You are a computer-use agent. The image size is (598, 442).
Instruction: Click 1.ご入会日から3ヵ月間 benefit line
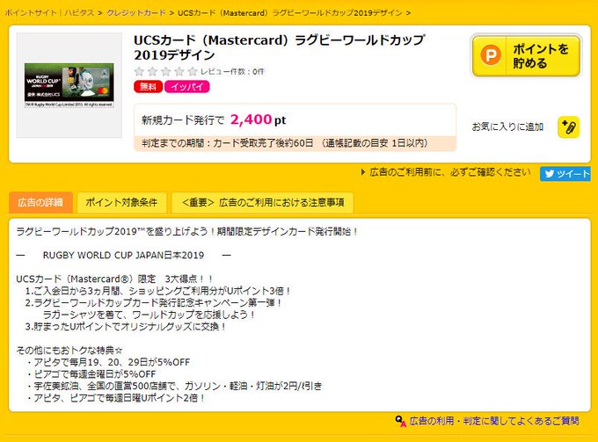(158, 291)
